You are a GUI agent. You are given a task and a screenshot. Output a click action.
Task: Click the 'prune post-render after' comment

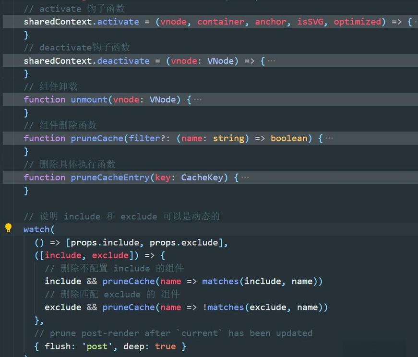[x=173, y=333]
